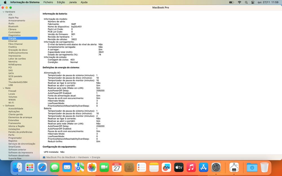Select Gráficos/monitores in sidebar

tap(18, 53)
